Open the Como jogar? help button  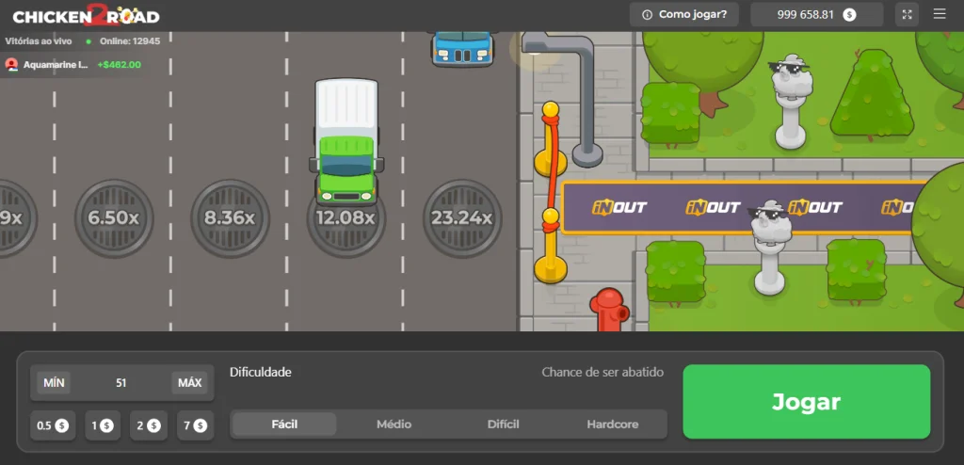click(x=683, y=14)
